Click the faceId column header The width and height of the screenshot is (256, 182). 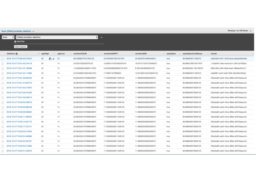click(214, 54)
